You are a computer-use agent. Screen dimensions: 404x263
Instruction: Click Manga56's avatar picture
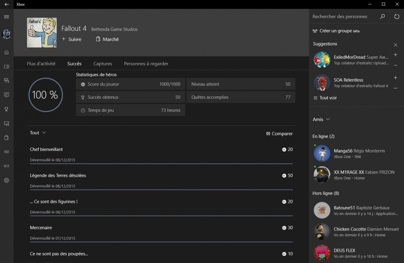(322, 153)
